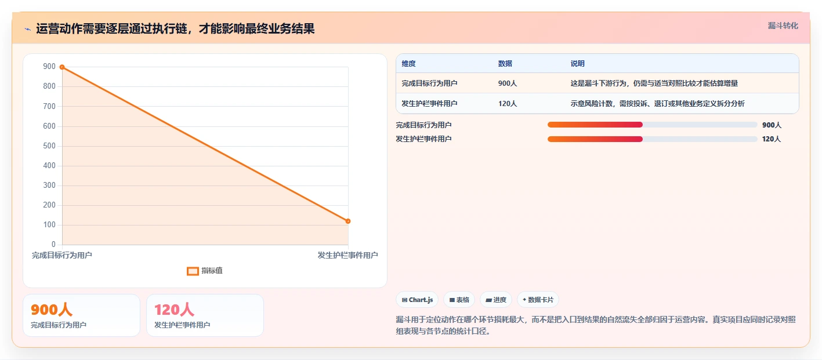
Task: Click the 数据 column header
Action: coord(505,64)
